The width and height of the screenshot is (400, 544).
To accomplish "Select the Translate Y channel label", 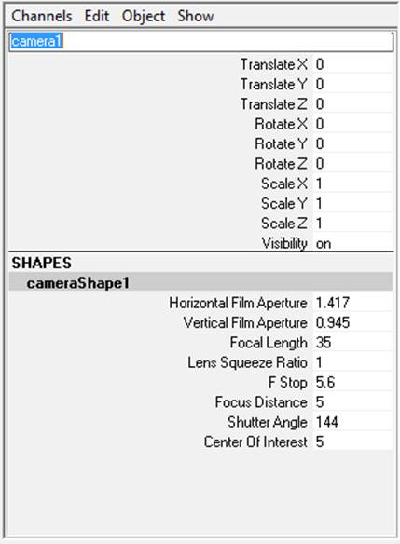I will pos(274,85).
